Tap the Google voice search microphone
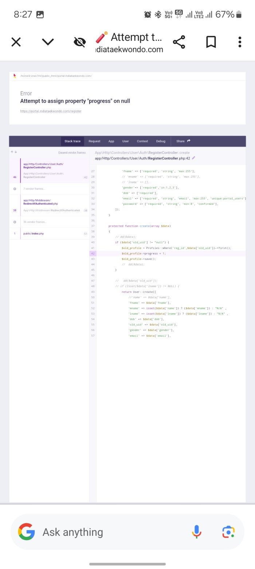This screenshot has height=569, width=255. [x=196, y=532]
